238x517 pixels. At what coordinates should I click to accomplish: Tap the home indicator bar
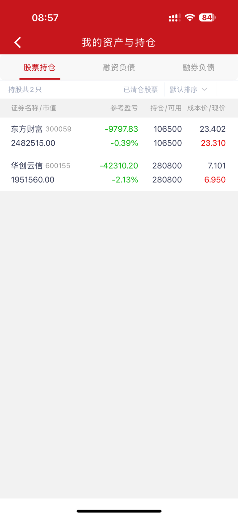(119, 511)
